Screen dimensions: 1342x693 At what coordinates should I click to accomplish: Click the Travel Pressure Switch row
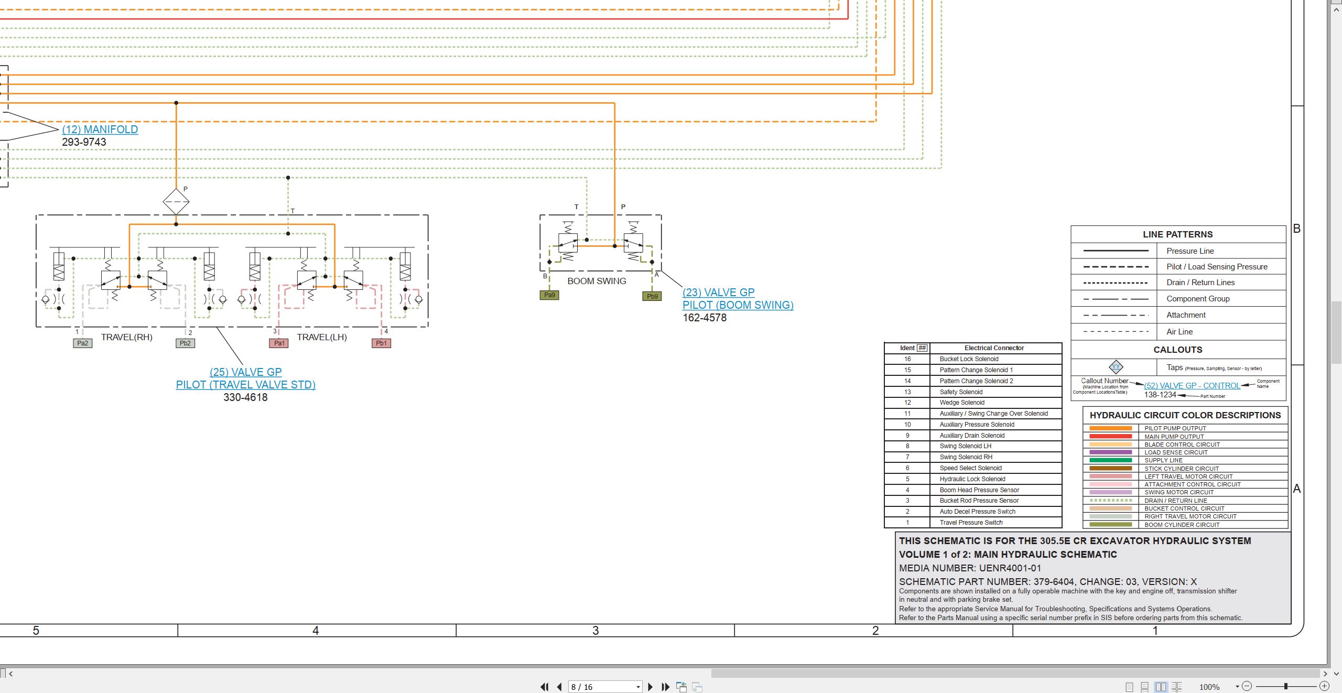coord(973,523)
